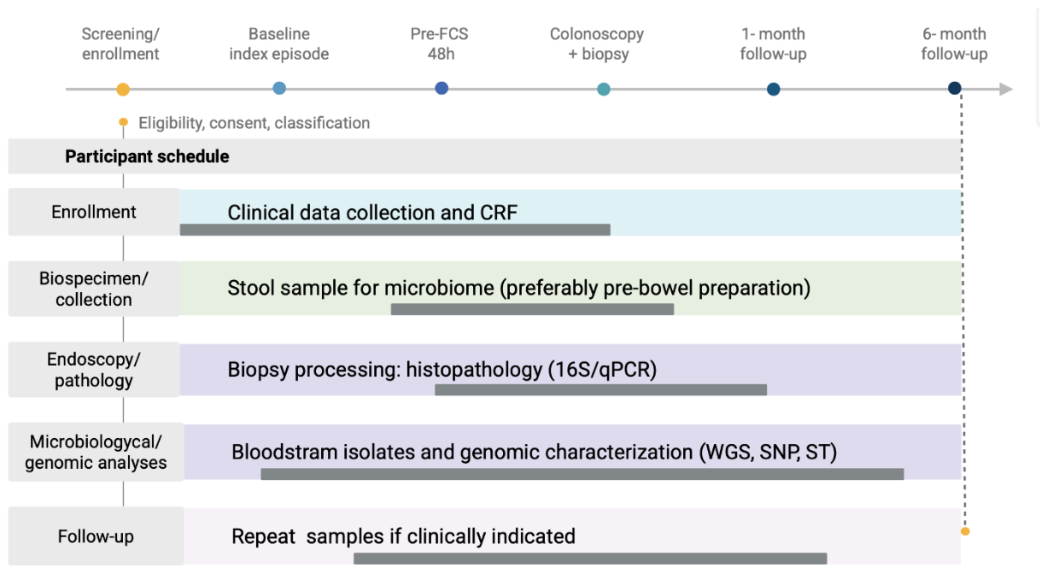Select the Biospecimen/collection row label
This screenshot has width=1047, height=573.
pyautogui.click(x=94, y=289)
